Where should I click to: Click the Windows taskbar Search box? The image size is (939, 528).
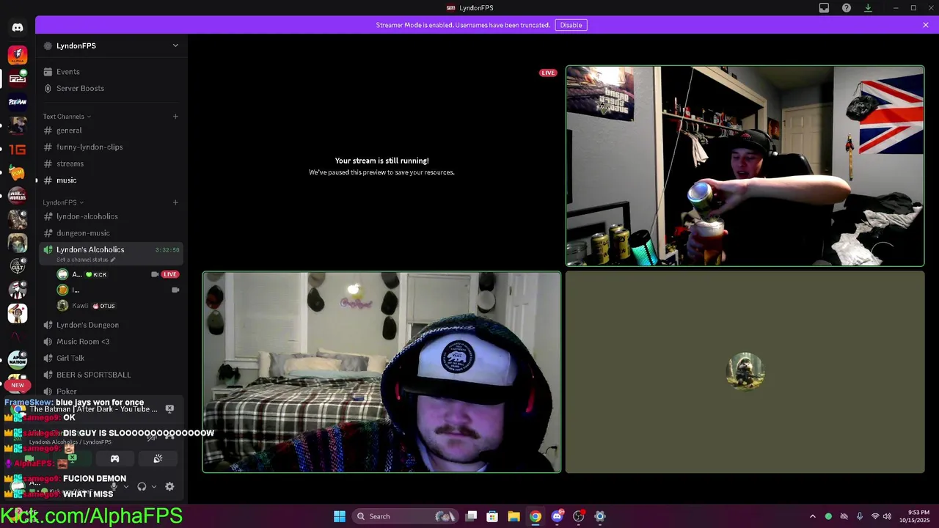click(x=406, y=516)
